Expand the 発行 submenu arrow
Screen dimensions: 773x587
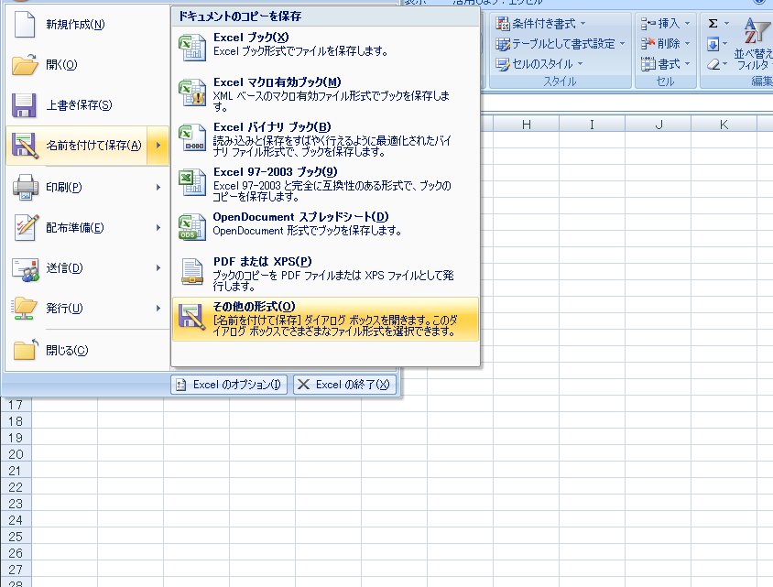pyautogui.click(x=158, y=309)
